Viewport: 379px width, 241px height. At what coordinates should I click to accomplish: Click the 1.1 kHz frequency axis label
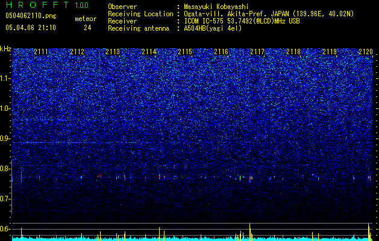coord(5,78)
